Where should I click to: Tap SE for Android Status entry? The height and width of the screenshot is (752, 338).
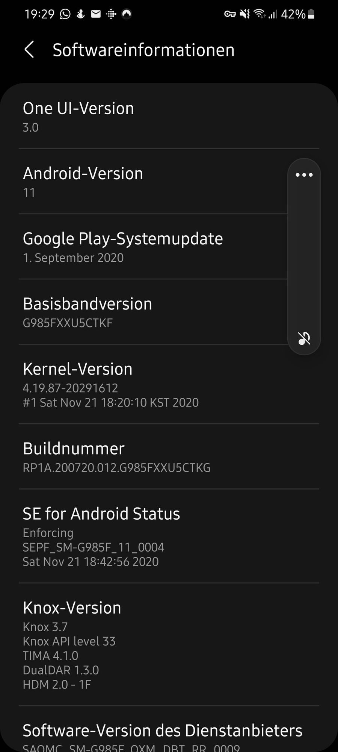point(150,536)
